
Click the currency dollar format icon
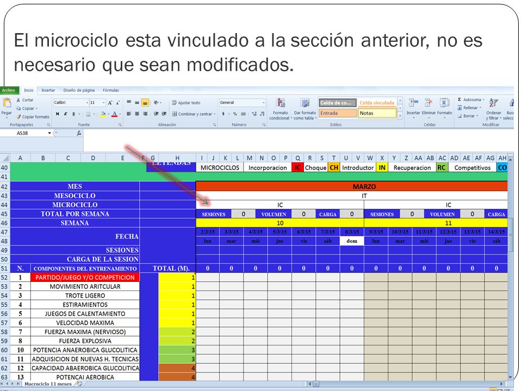coord(223,113)
